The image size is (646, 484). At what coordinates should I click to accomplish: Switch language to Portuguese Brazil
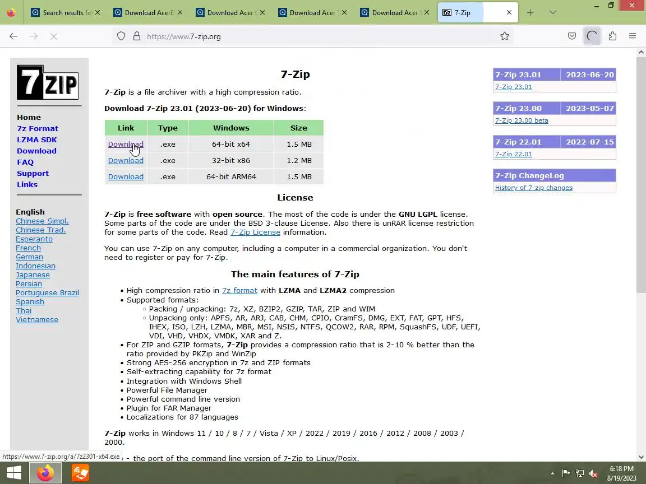pos(47,292)
